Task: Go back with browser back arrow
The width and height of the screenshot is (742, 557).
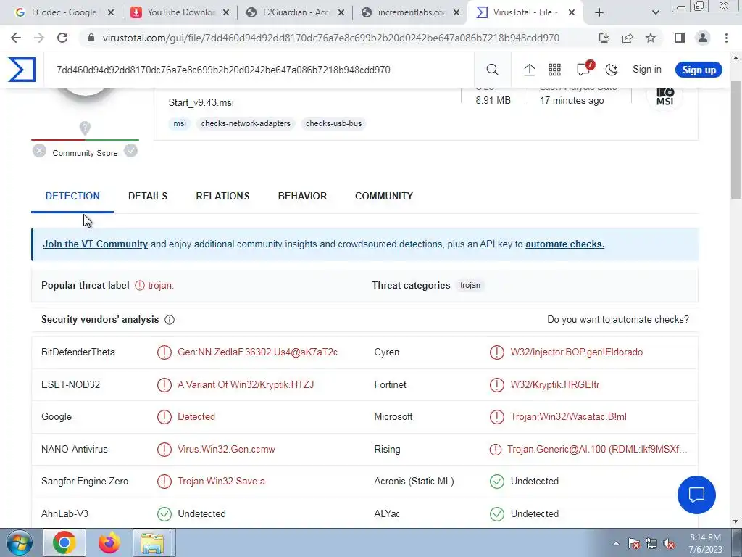Action: tap(16, 38)
